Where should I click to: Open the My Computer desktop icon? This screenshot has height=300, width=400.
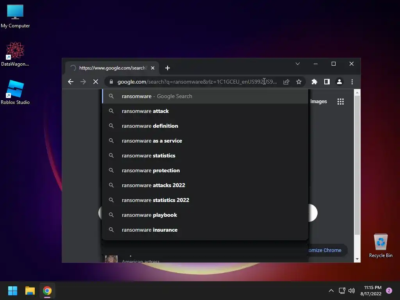pos(15,16)
